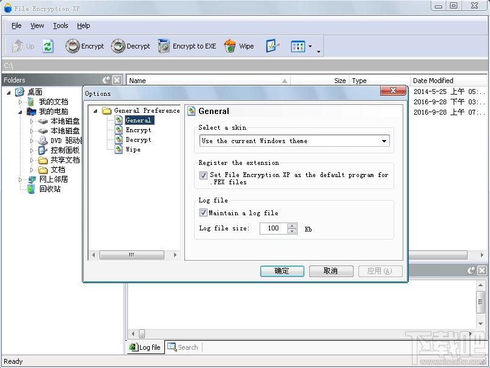This screenshot has width=490, height=368.
Task: Select the DVD drive icon
Action: point(43,141)
